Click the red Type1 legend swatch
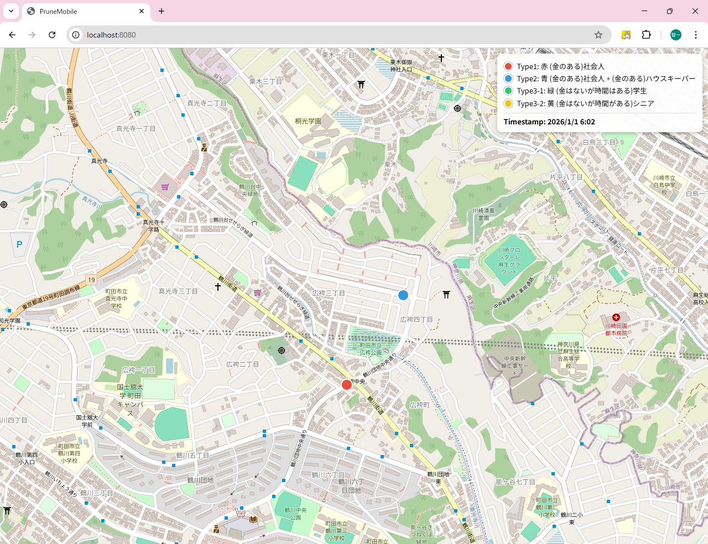The image size is (708, 544). (x=508, y=66)
